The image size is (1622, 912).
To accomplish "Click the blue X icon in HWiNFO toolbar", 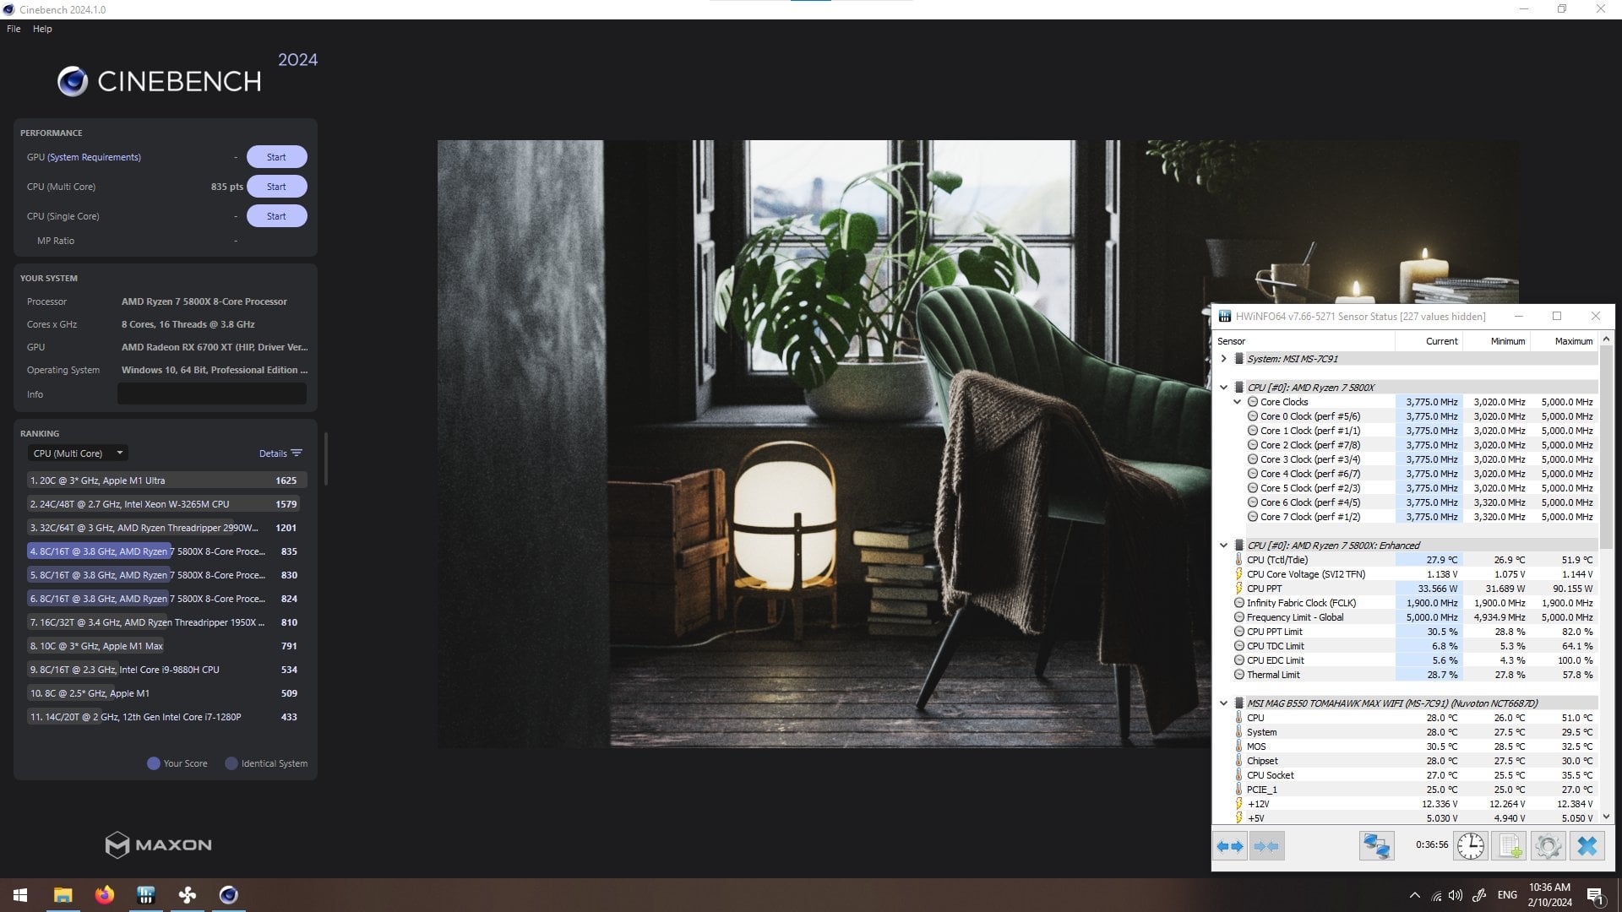I will tap(1587, 846).
